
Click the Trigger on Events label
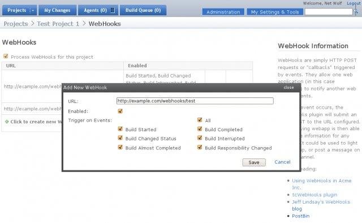[x=90, y=121]
